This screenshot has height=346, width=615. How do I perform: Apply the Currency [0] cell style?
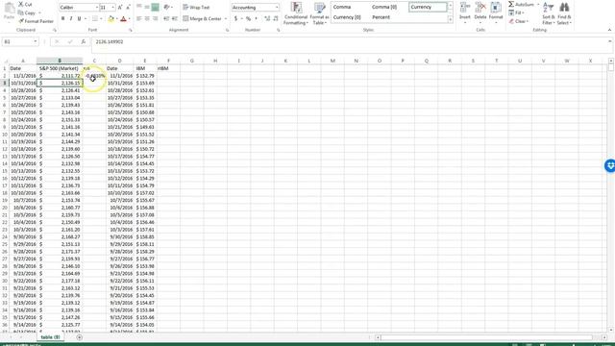coord(347,17)
